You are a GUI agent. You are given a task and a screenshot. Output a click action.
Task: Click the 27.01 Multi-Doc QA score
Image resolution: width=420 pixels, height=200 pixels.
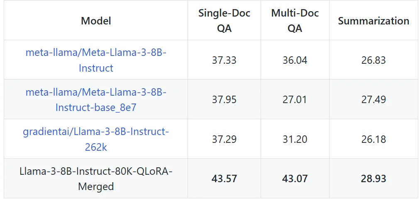click(295, 100)
